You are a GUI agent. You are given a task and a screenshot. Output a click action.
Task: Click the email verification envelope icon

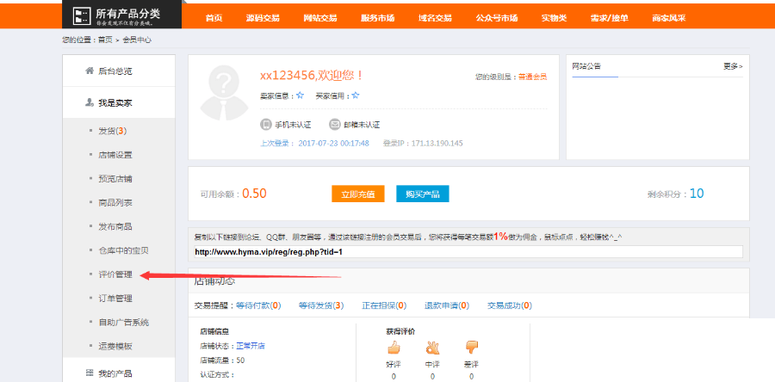tap(335, 125)
